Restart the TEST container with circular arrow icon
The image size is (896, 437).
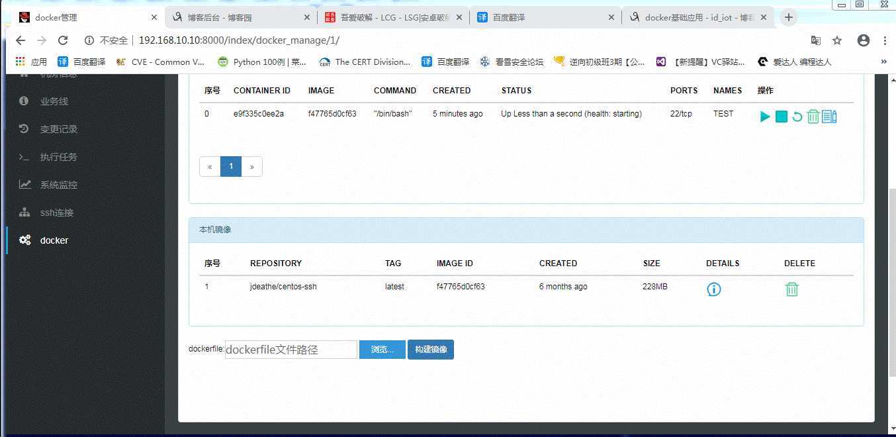pos(797,117)
